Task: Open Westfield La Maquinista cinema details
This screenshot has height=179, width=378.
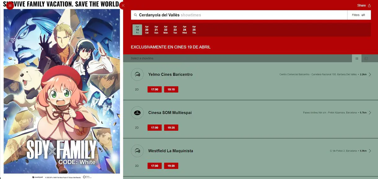Action: coord(171,151)
